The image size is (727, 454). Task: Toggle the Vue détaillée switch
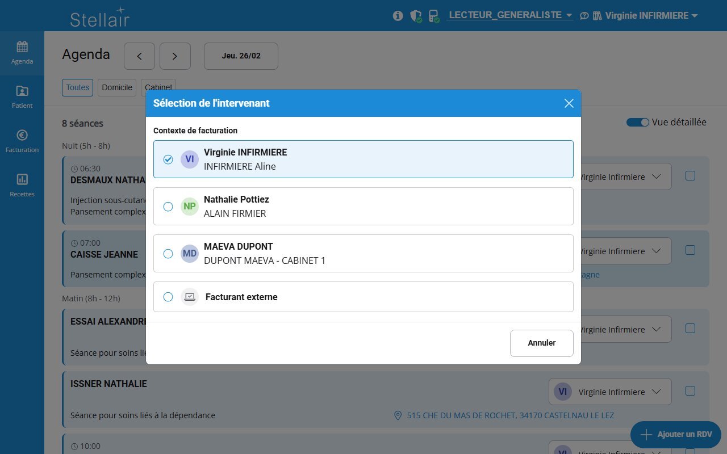637,123
